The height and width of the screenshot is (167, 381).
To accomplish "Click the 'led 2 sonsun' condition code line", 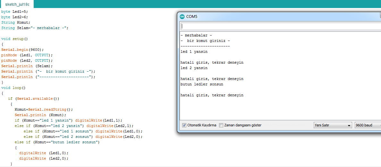I will (83, 137).
